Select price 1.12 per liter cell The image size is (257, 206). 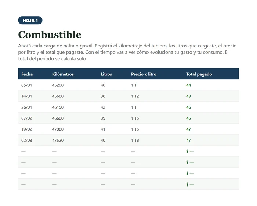(x=135, y=96)
